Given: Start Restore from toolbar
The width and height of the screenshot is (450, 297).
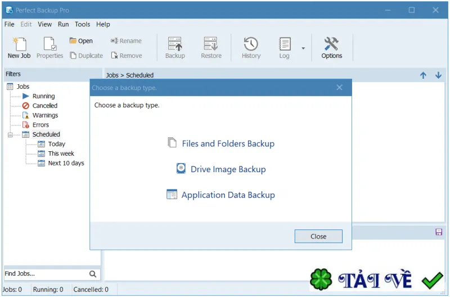Looking at the screenshot, I should [211, 48].
